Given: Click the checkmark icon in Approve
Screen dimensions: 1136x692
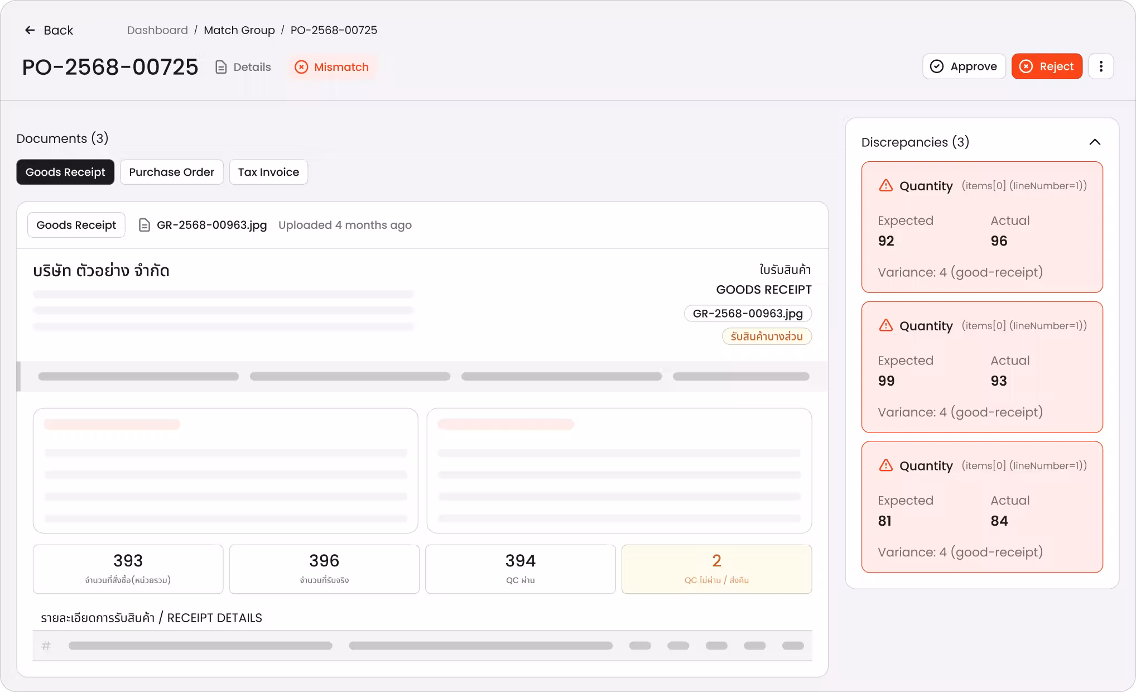Looking at the screenshot, I should [937, 66].
